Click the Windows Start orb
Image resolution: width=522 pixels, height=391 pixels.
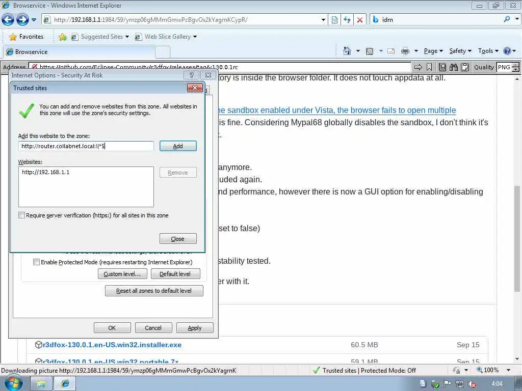(14, 383)
